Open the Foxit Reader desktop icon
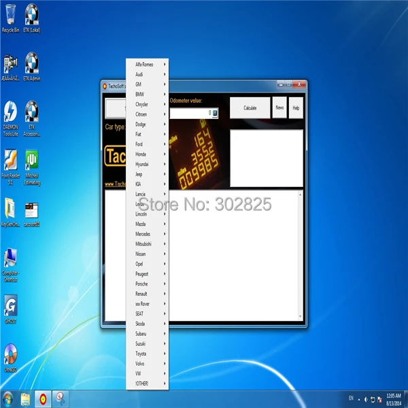Image resolution: width=408 pixels, height=408 pixels. (10, 167)
